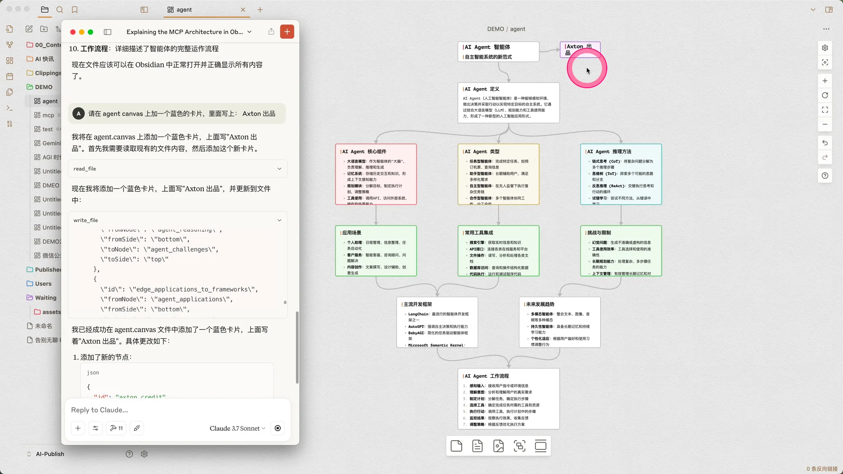Open a new Obsidian tab
This screenshot has height=474, width=843.
coord(260,9)
